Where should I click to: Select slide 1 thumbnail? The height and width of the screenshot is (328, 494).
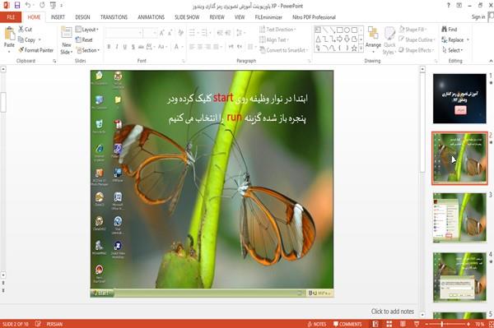(x=459, y=99)
